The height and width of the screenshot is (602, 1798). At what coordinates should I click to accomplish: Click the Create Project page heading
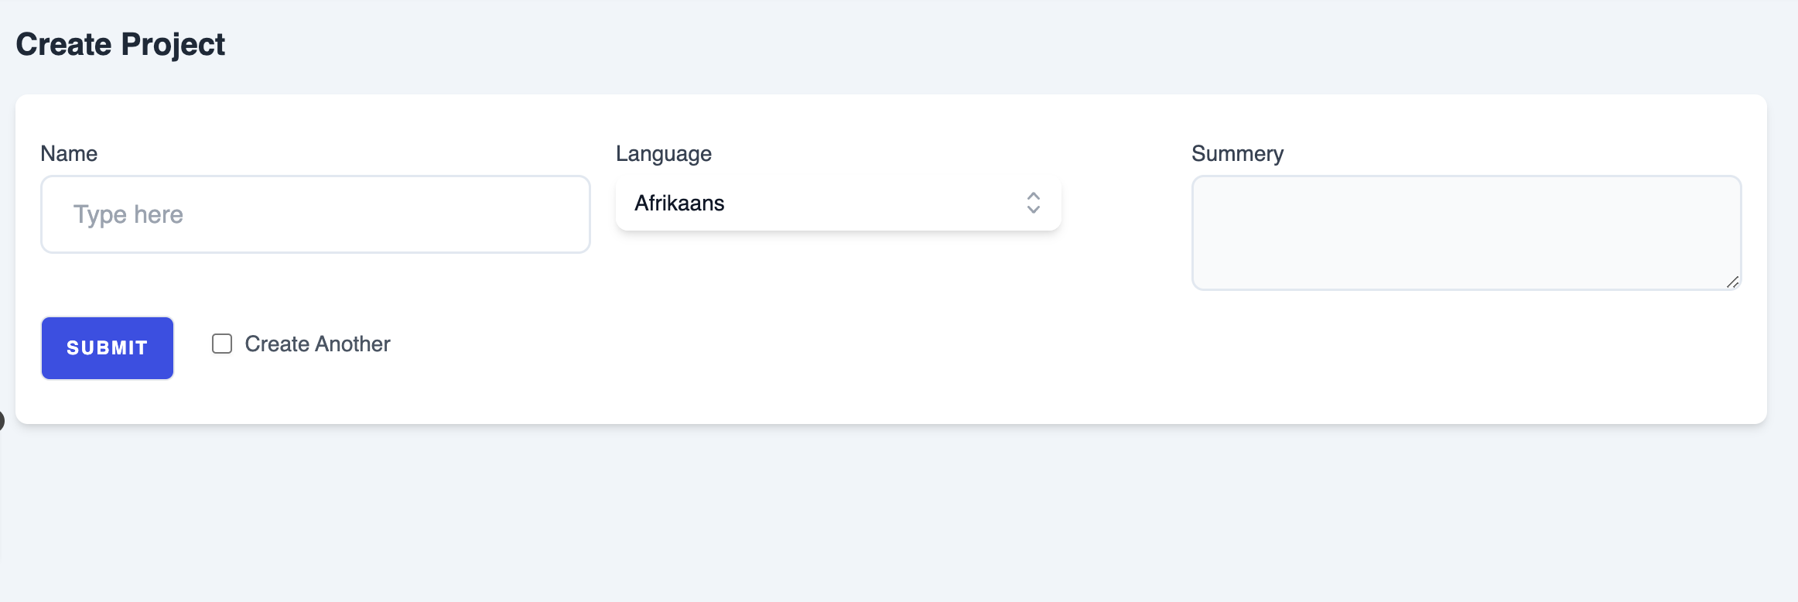121,44
